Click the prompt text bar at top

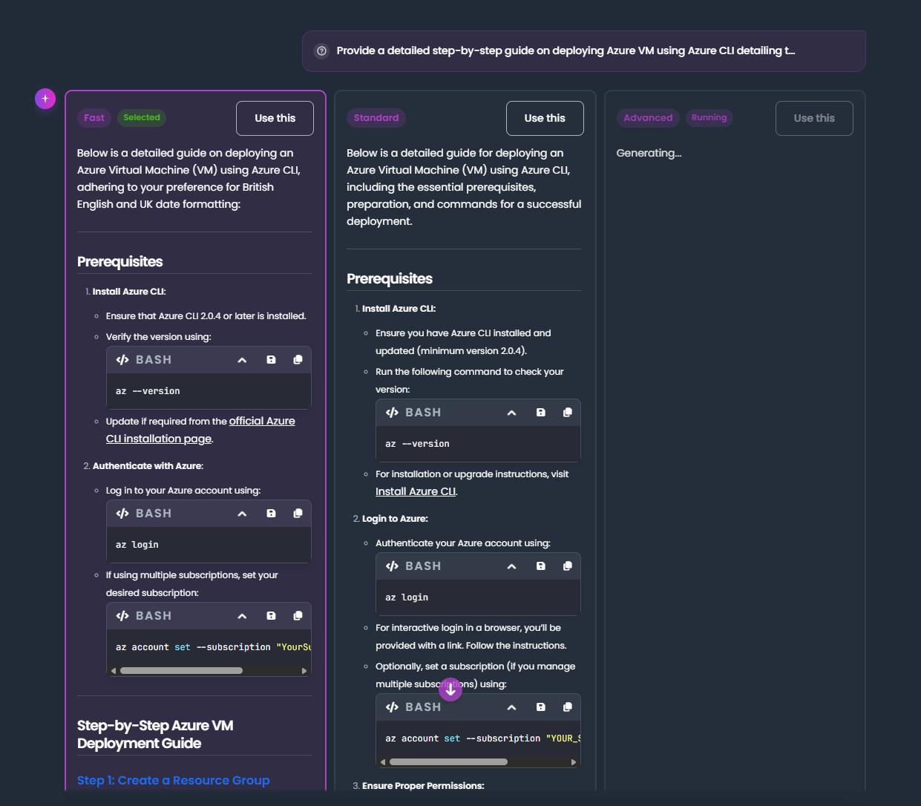(x=584, y=51)
